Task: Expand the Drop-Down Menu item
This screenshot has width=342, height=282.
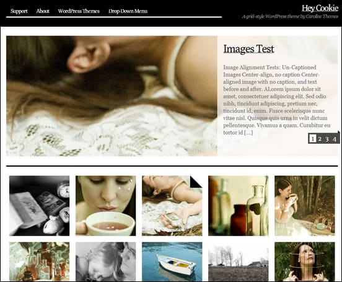Action: (128, 11)
